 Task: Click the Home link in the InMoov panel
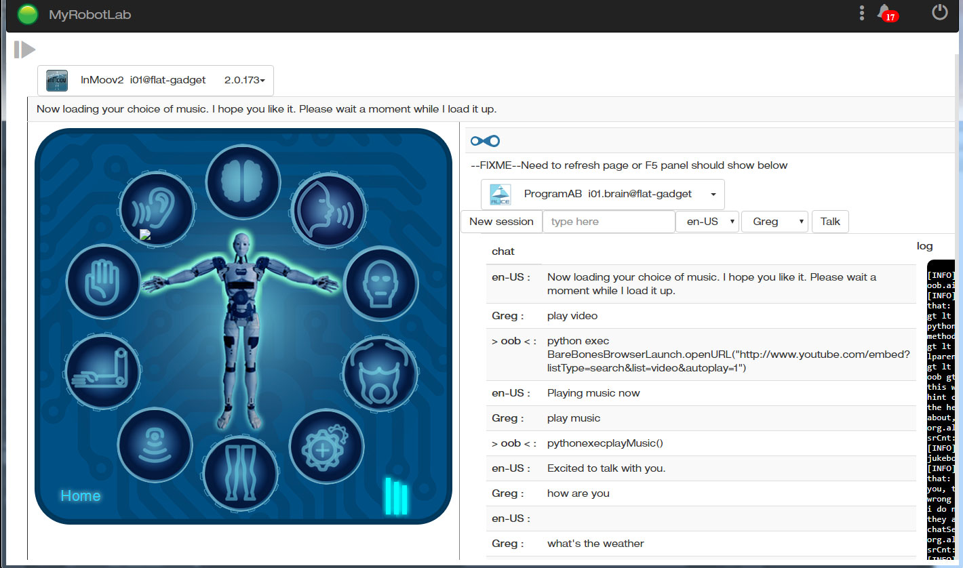(x=81, y=495)
